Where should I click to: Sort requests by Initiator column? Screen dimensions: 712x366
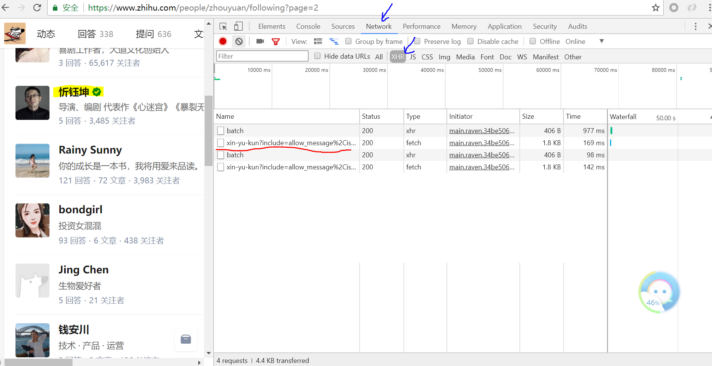483,117
